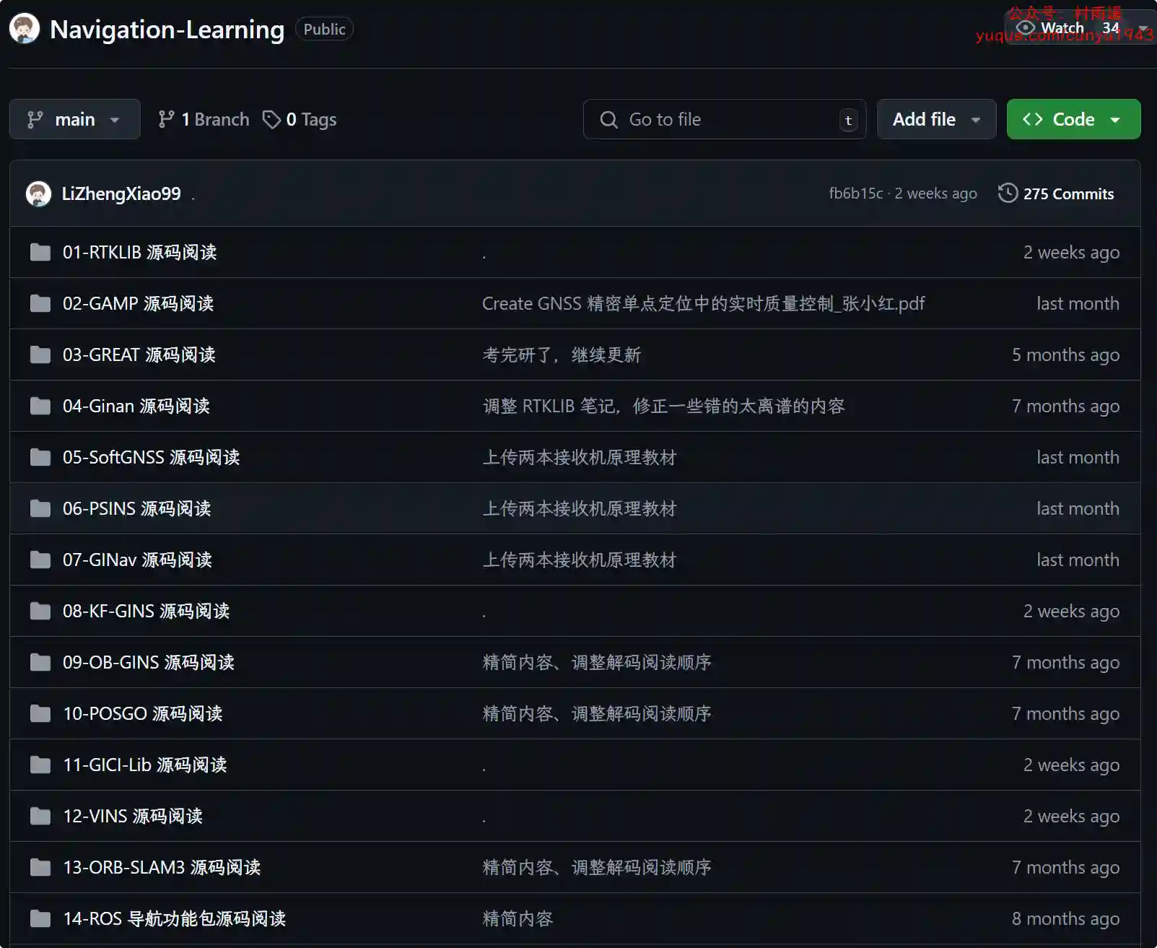Open commit history via clock icon
This screenshot has height=948, width=1157.
pos(1008,193)
